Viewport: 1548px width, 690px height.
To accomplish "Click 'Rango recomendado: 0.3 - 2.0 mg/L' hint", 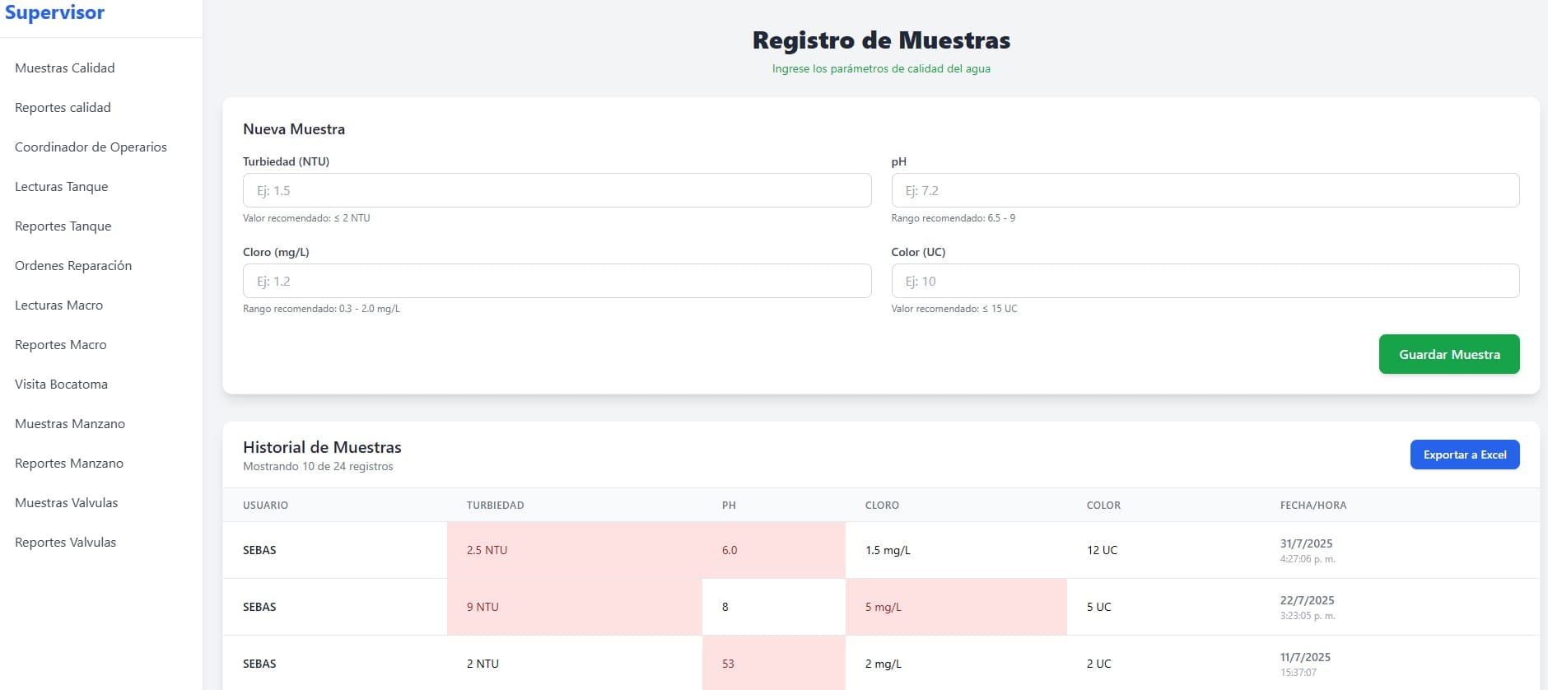I will (x=321, y=309).
